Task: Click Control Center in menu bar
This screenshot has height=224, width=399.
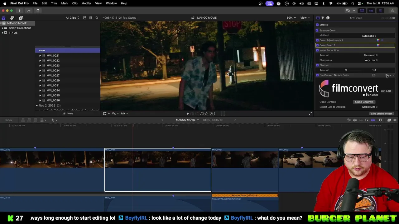Action: [x=360, y=3]
